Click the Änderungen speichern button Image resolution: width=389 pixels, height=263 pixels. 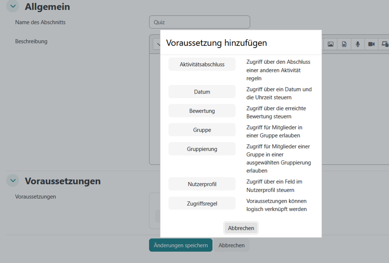tap(181, 245)
